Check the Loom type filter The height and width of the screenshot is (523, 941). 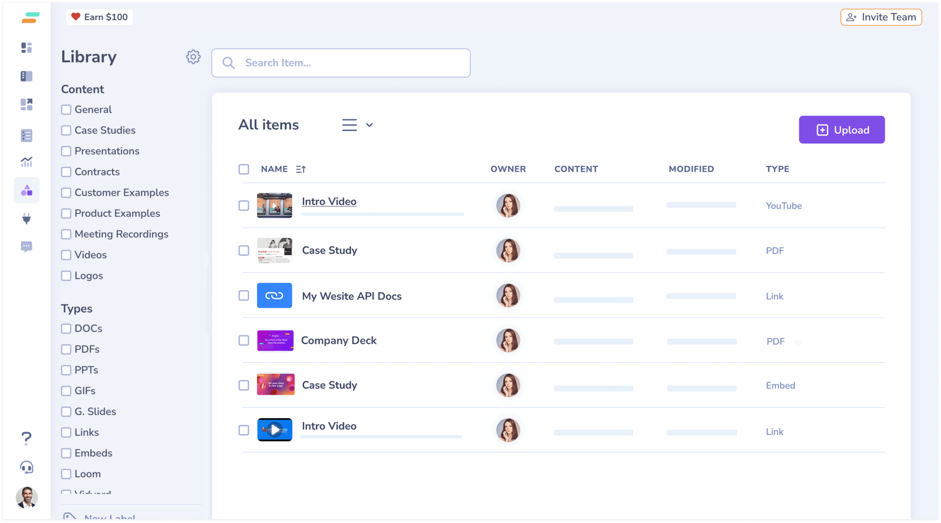pyautogui.click(x=66, y=474)
